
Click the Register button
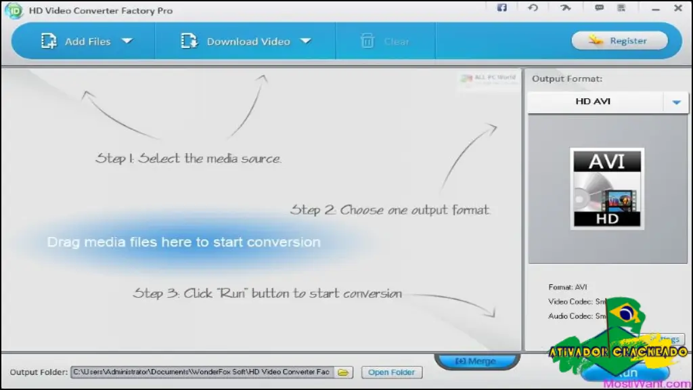pyautogui.click(x=620, y=41)
